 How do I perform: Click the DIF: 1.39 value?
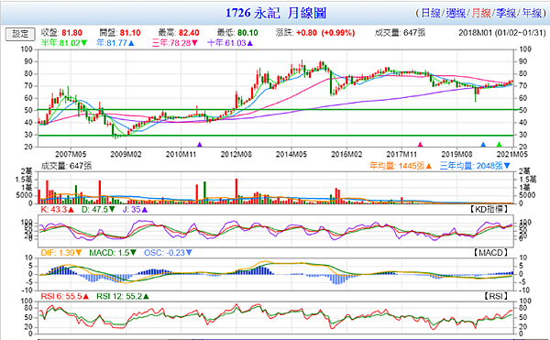click(61, 253)
